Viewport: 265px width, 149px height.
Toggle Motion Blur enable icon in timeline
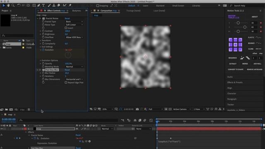tap(145, 120)
